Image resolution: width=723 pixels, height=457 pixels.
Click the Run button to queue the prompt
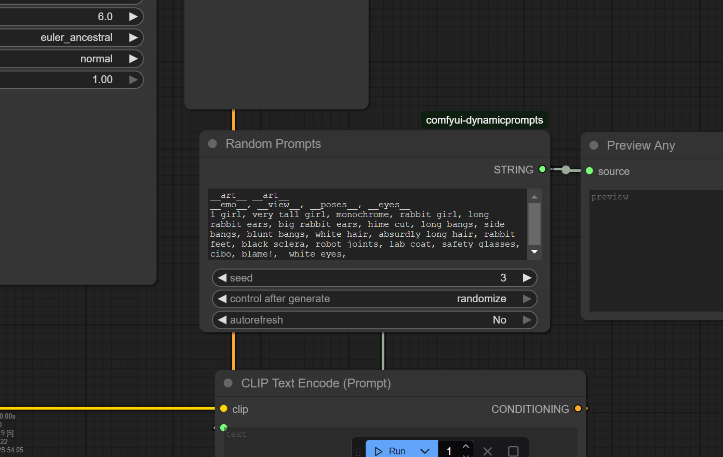coord(391,451)
